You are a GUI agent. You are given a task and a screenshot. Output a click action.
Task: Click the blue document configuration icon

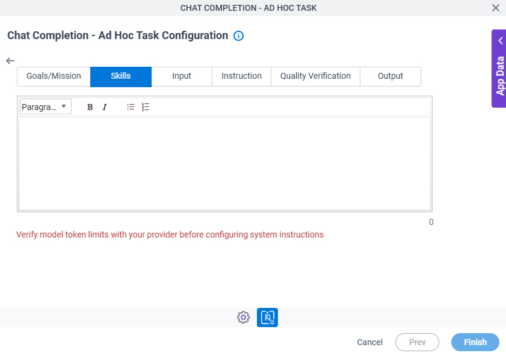point(267,318)
